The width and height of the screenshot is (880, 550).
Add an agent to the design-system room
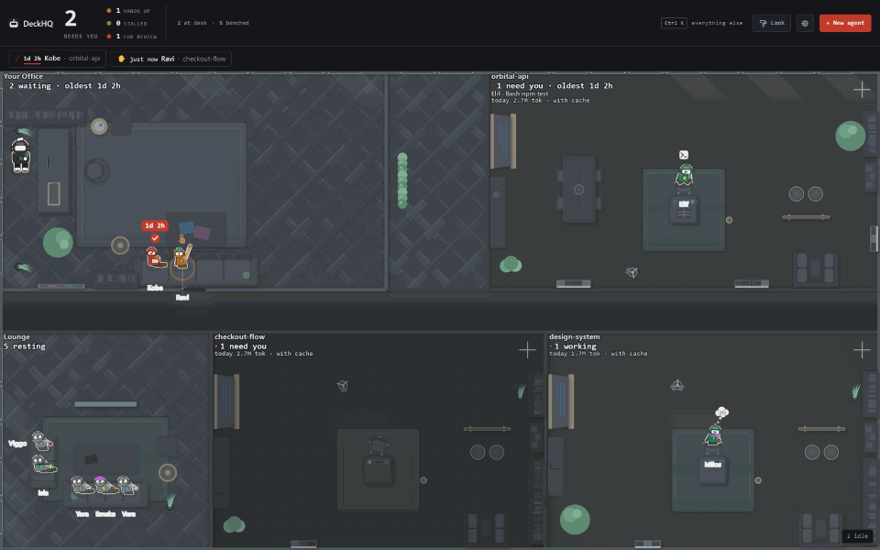coord(862,350)
